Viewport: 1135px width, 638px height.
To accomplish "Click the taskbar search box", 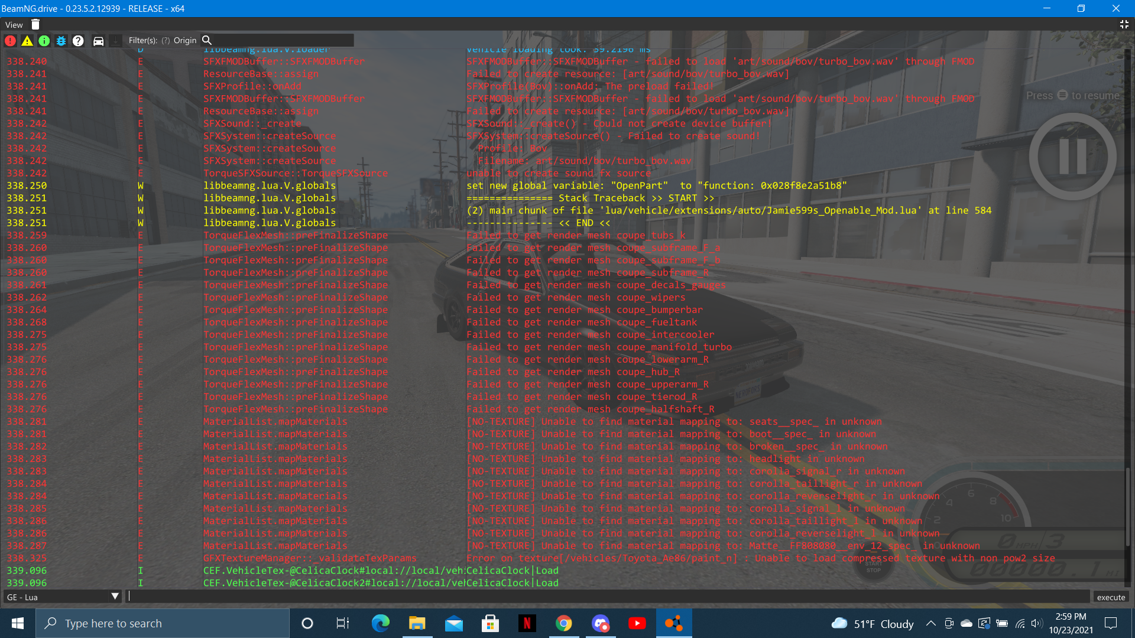I will tap(163, 623).
